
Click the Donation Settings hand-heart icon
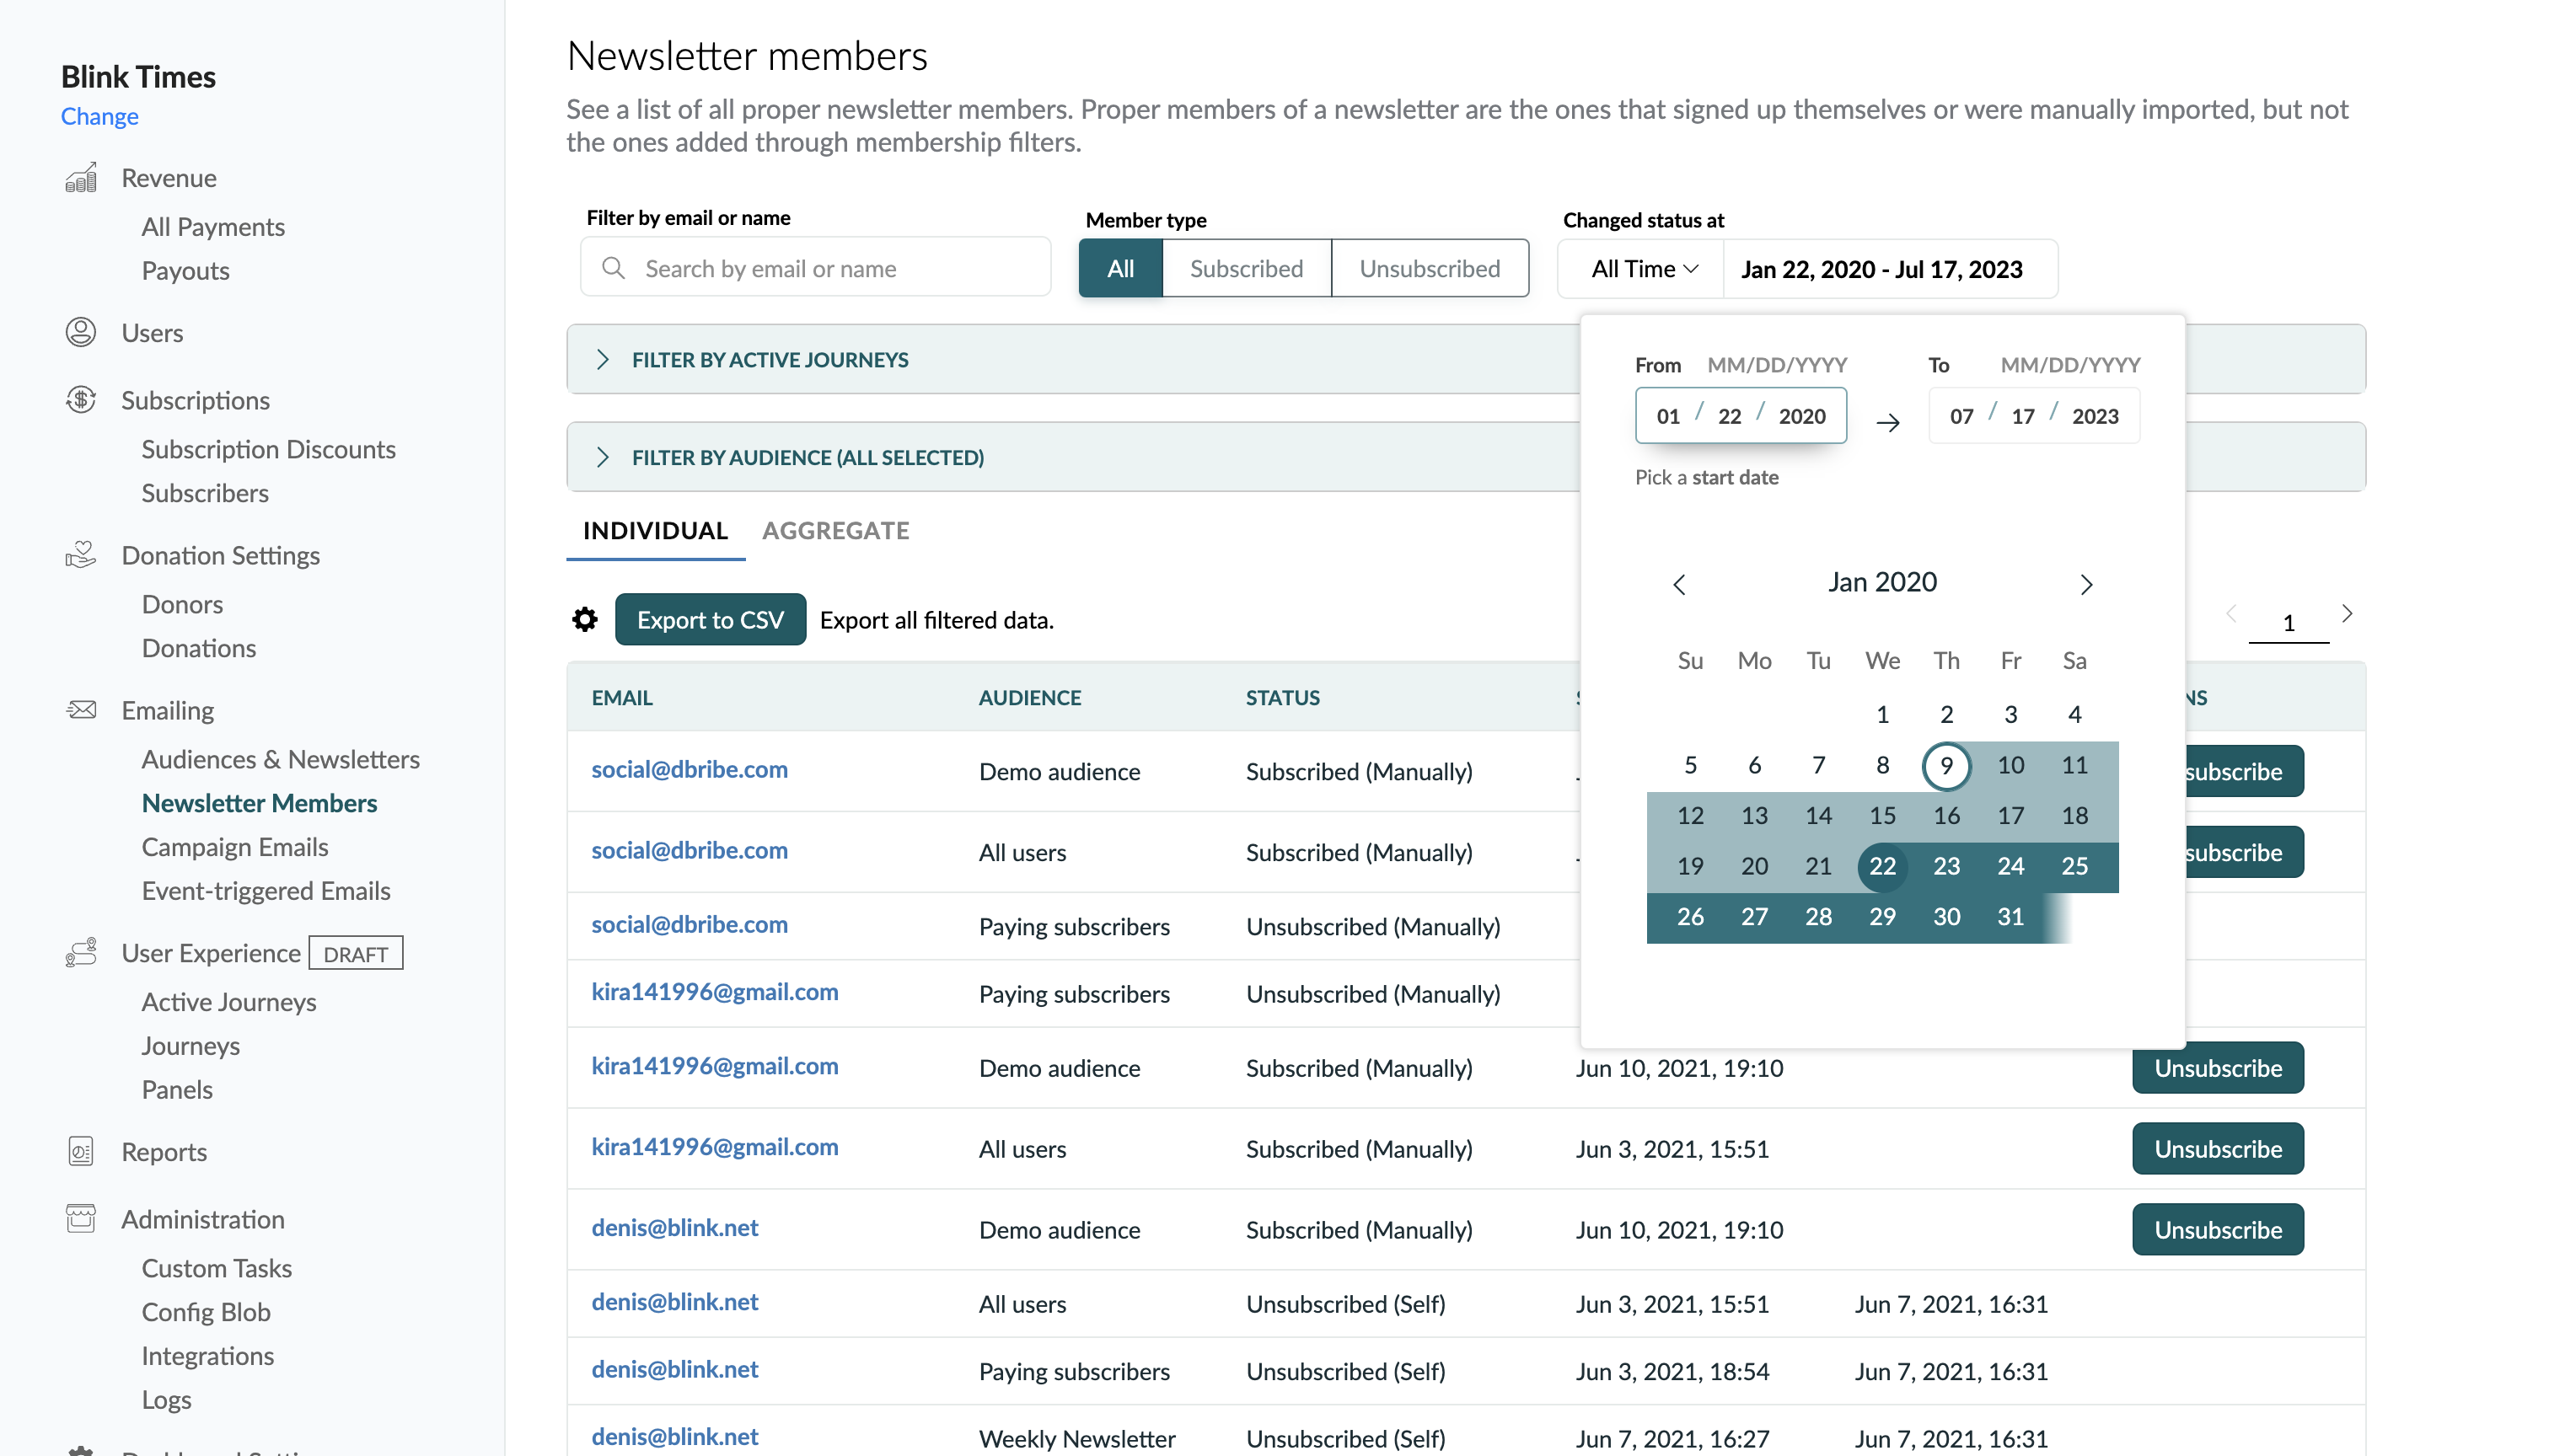click(x=81, y=555)
